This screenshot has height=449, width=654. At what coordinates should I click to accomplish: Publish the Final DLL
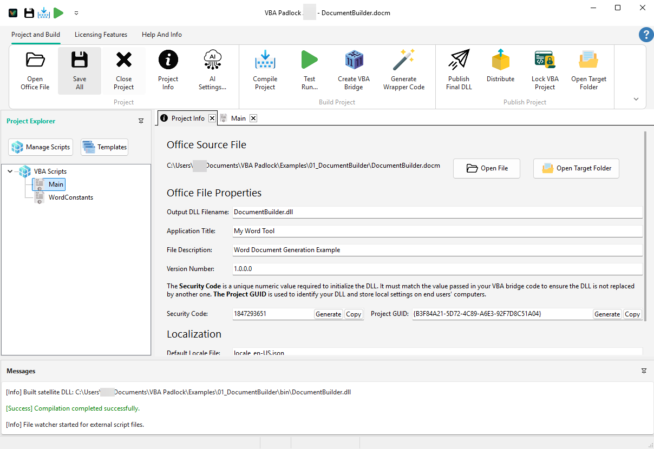[459, 69]
